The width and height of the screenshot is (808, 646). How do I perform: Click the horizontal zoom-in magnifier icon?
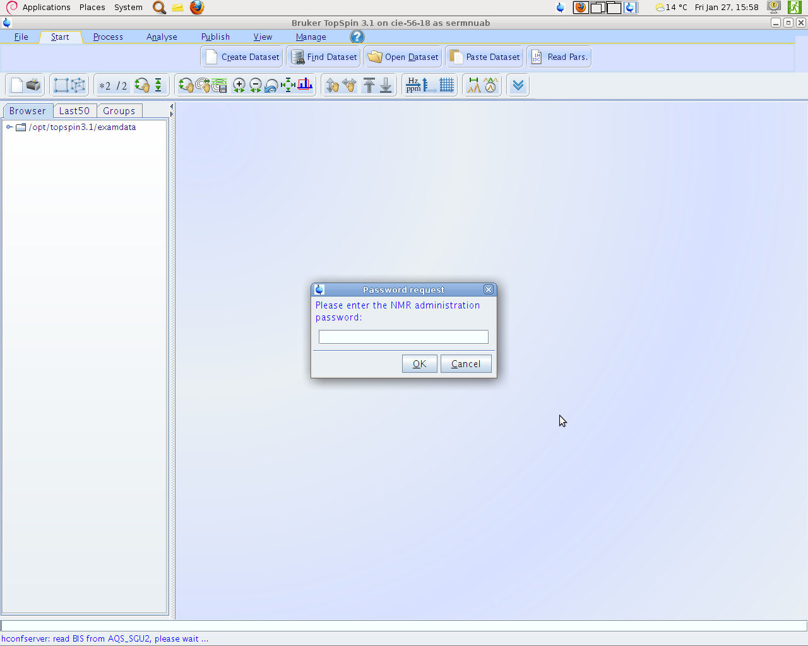(x=239, y=85)
